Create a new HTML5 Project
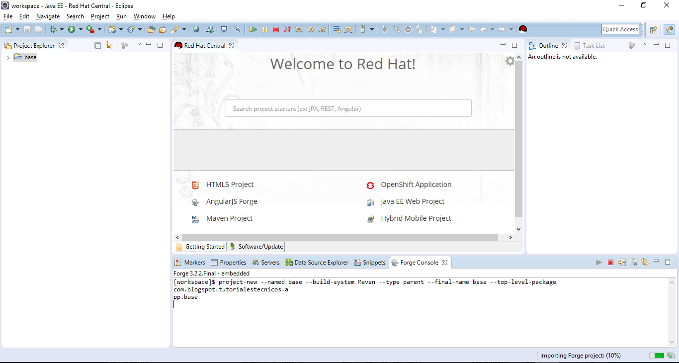679x363 pixels. (x=230, y=184)
